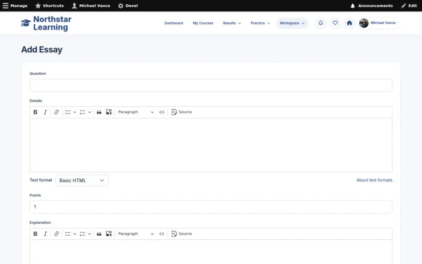Image resolution: width=422 pixels, height=264 pixels.
Task: Focus the Question input field
Action: pyautogui.click(x=211, y=86)
